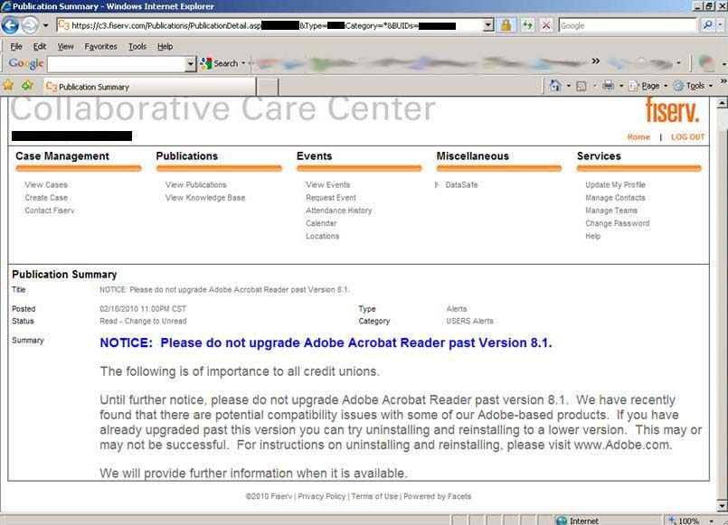This screenshot has width=728, height=525.
Task: Expand the Google toolbar input dropdown
Action: point(190,64)
